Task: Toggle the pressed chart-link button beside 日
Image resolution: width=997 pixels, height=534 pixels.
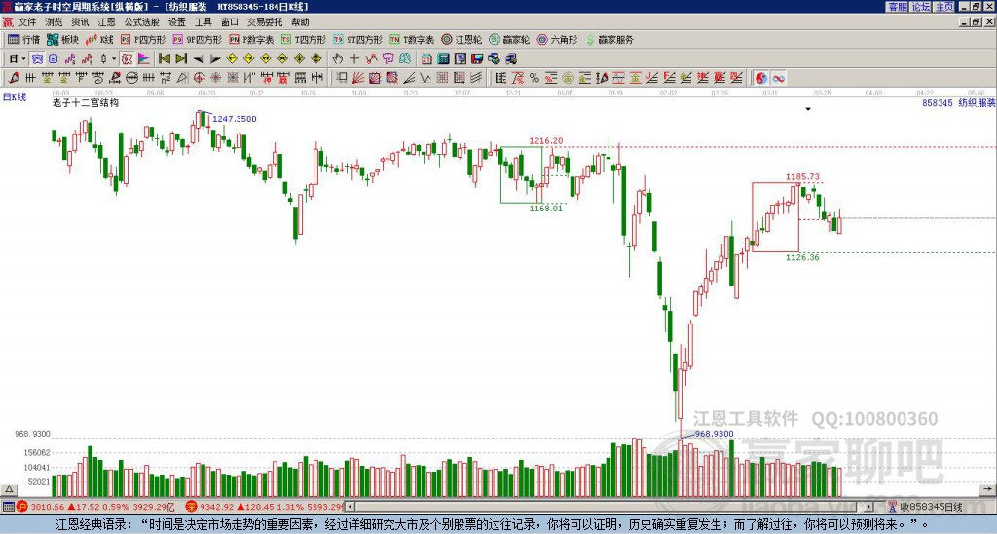Action: point(38,59)
